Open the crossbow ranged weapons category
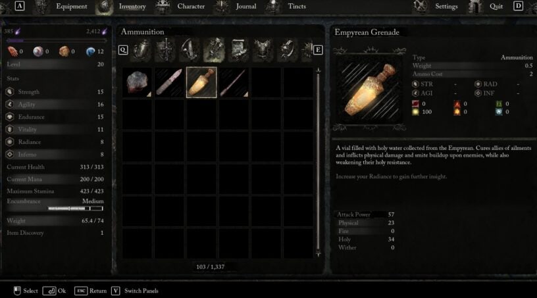 coord(190,50)
